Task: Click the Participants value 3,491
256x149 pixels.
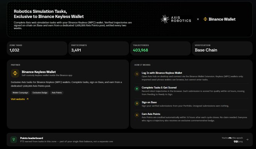Action: pos(76,50)
